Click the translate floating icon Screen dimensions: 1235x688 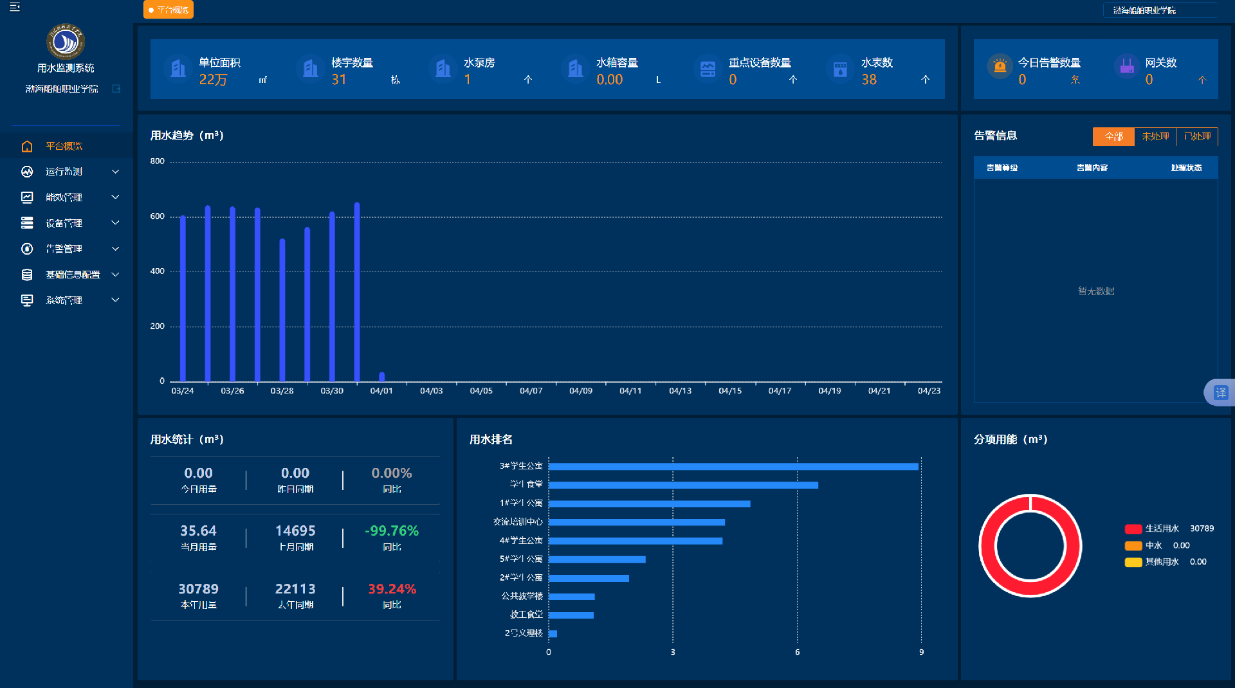tap(1220, 393)
